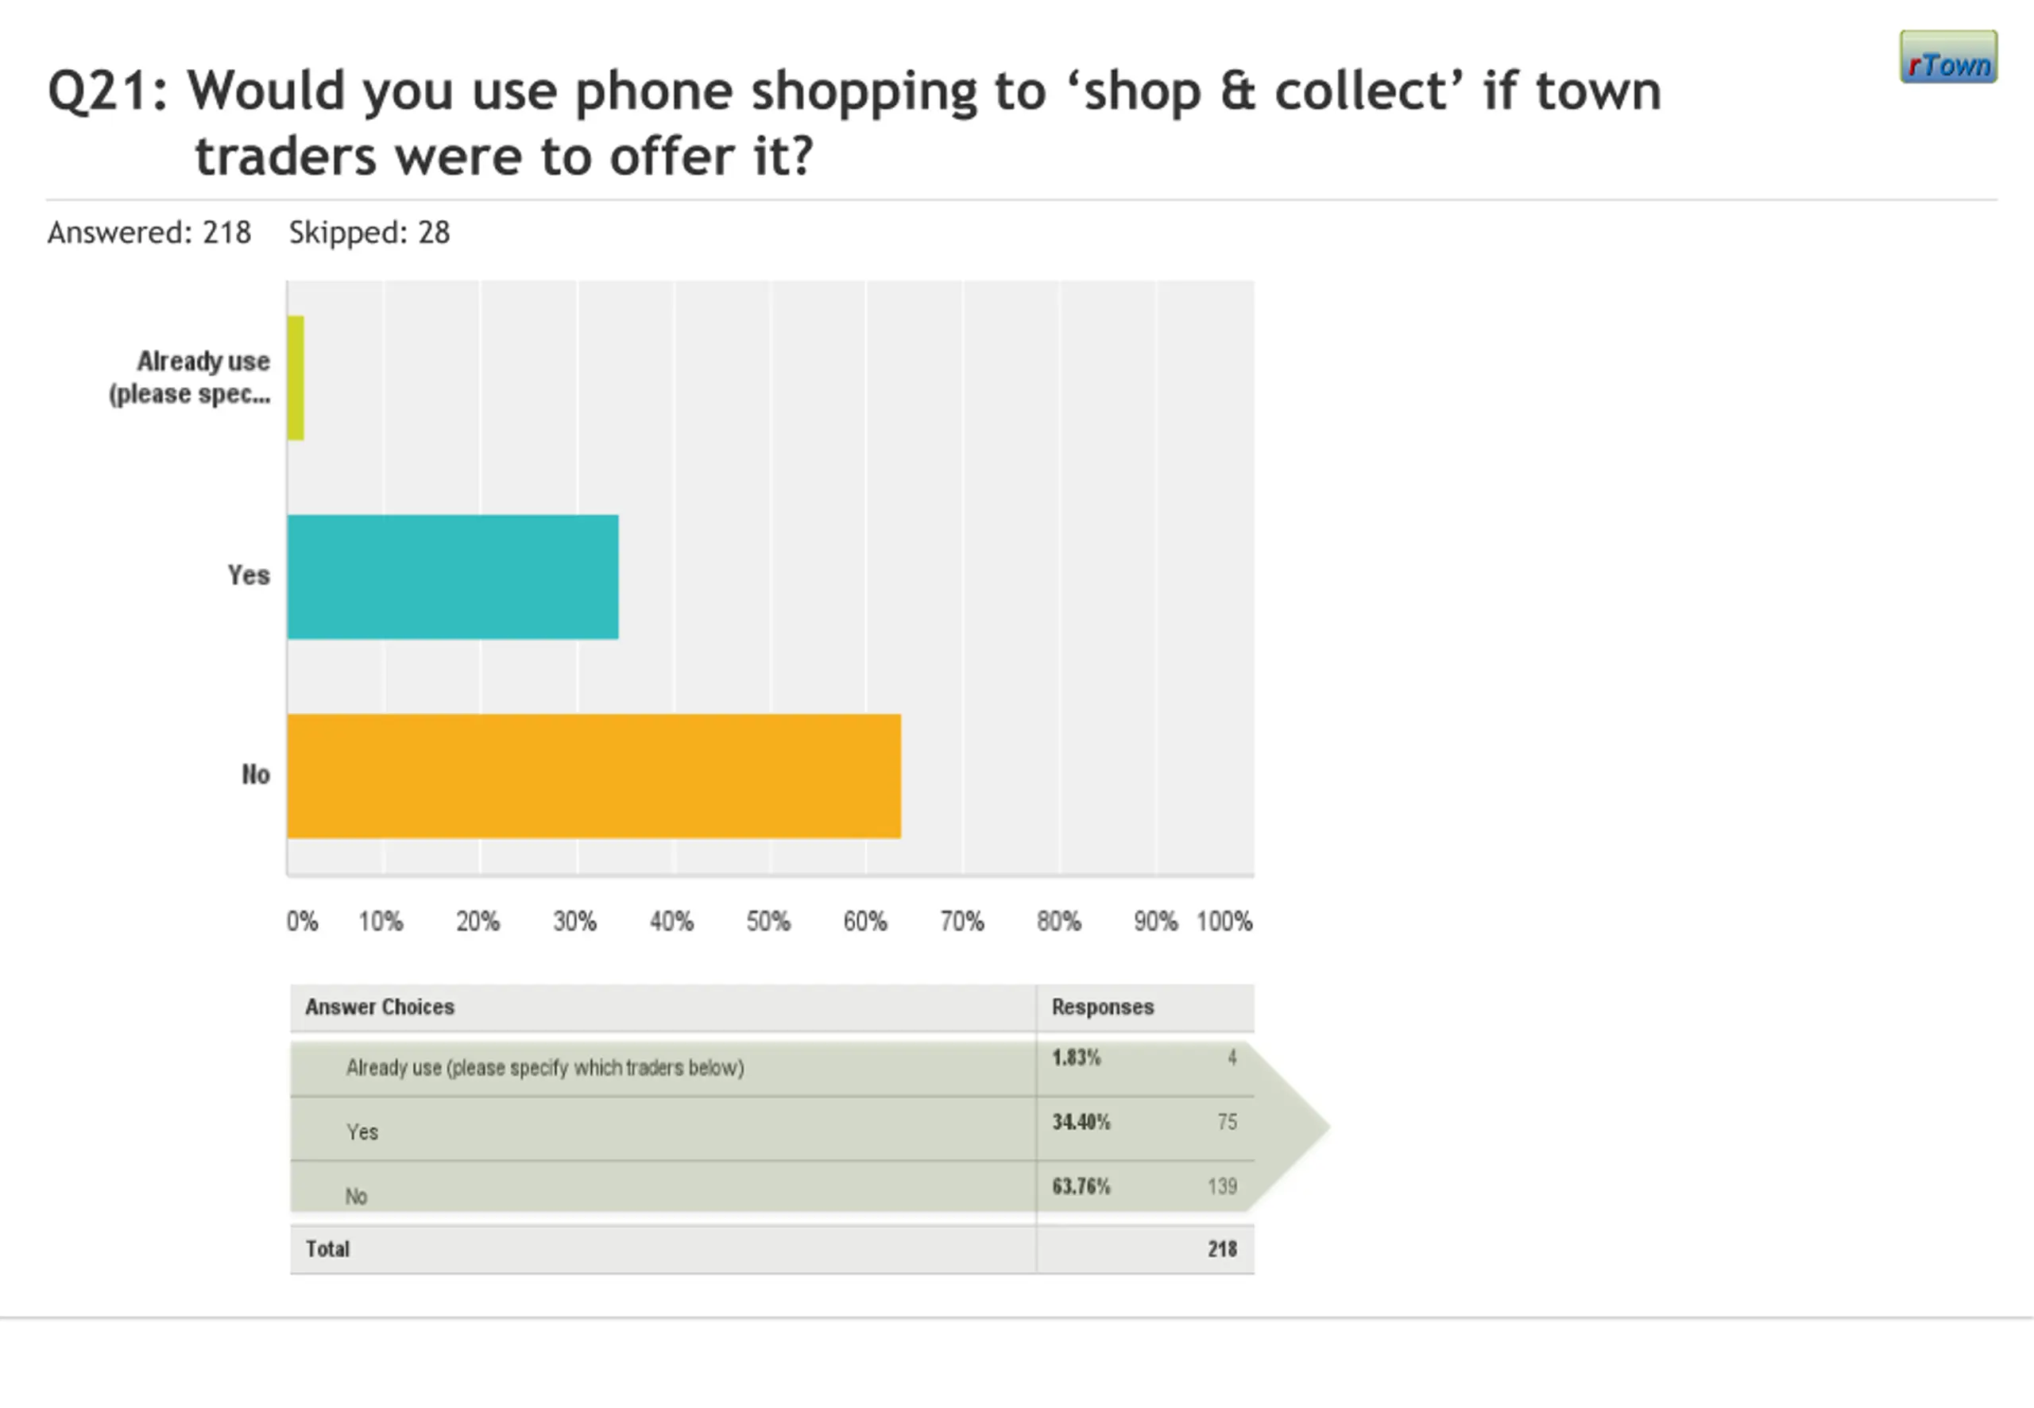Click the 'Skipped: 28' text

click(369, 233)
